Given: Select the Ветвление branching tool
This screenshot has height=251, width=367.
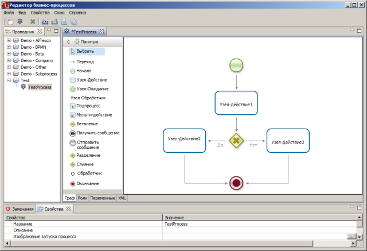Looking at the screenshot, I should pyautogui.click(x=87, y=123).
